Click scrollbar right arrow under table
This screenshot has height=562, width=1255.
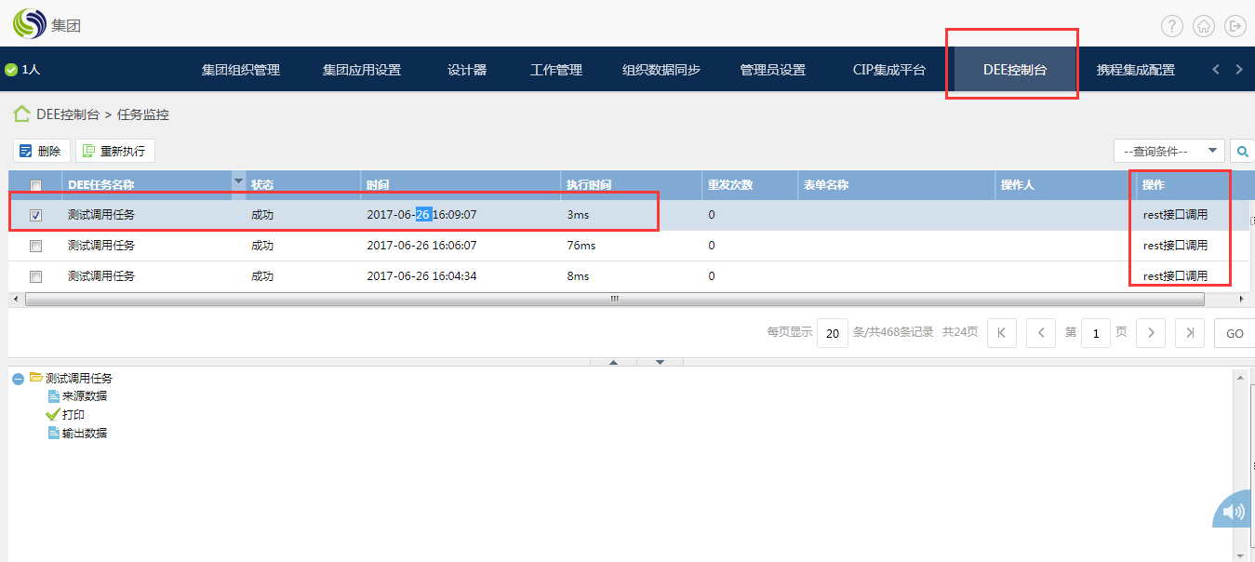[x=1242, y=300]
